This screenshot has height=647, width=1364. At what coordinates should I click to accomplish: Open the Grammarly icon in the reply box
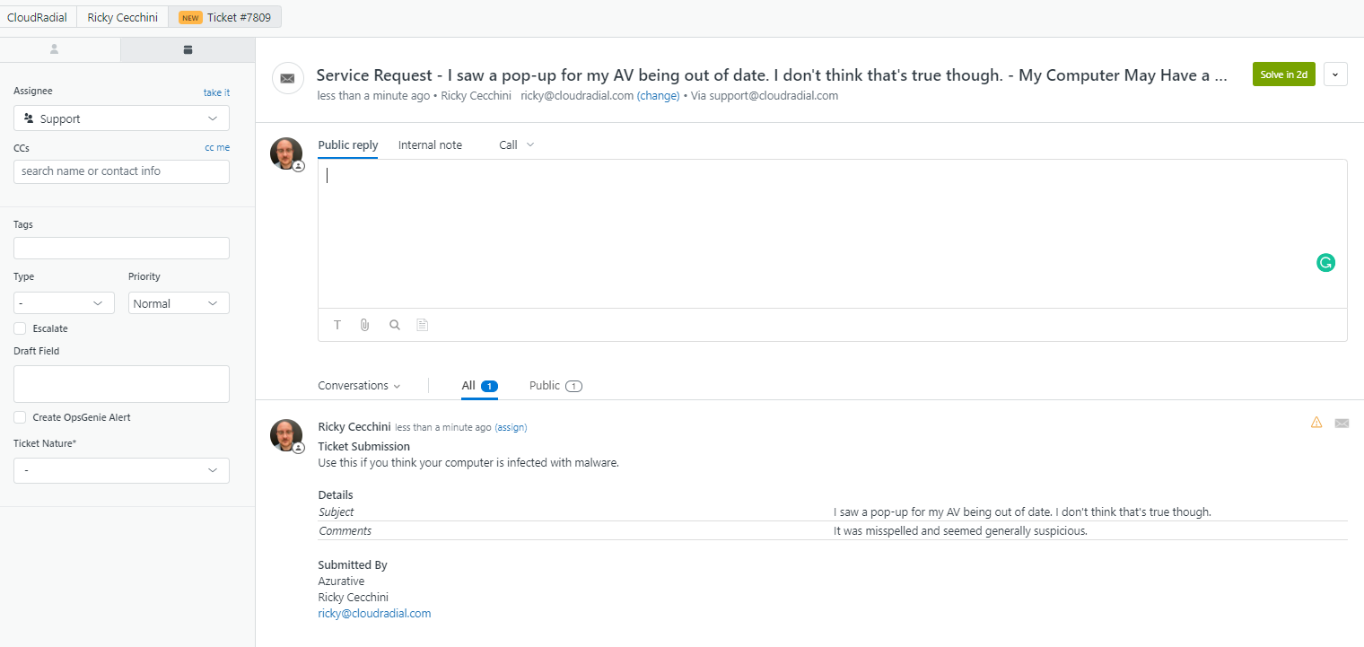click(1325, 263)
